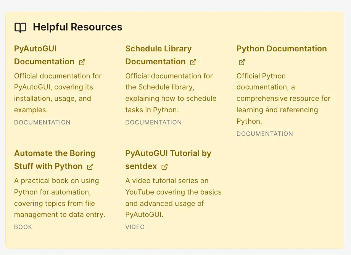Click the BOOK tag label
This screenshot has height=255, width=351.
23,227
